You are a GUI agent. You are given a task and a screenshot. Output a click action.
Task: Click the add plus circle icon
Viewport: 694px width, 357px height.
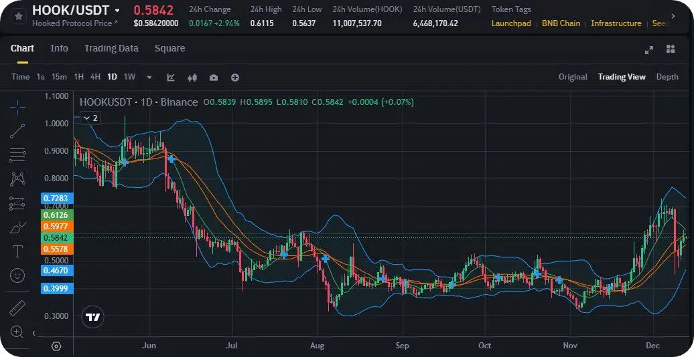[235, 78]
